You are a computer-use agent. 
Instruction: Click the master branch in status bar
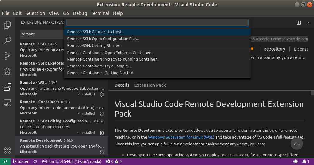click(21, 161)
